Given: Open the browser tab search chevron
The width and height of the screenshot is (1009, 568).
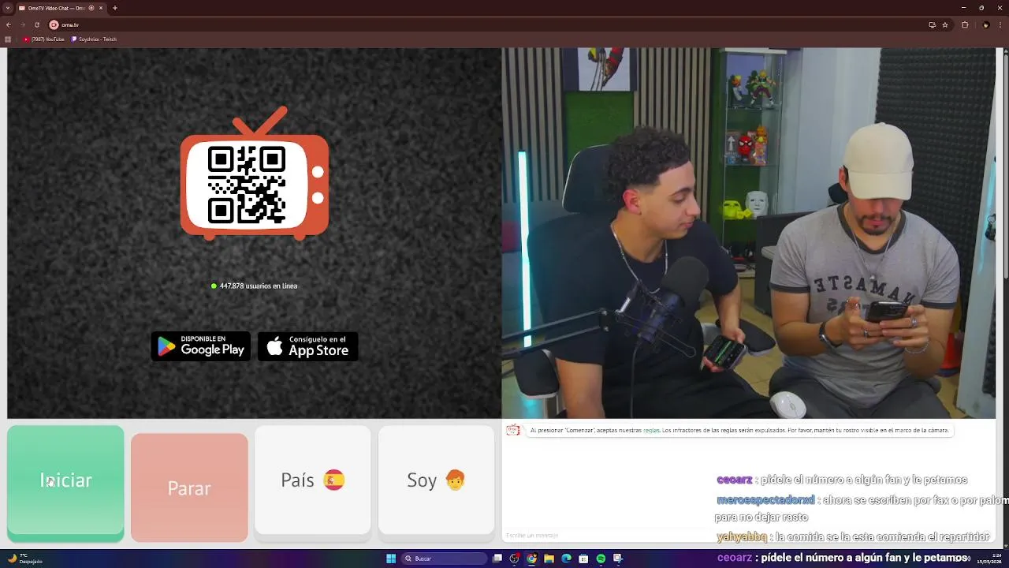Looking at the screenshot, I should [7, 8].
